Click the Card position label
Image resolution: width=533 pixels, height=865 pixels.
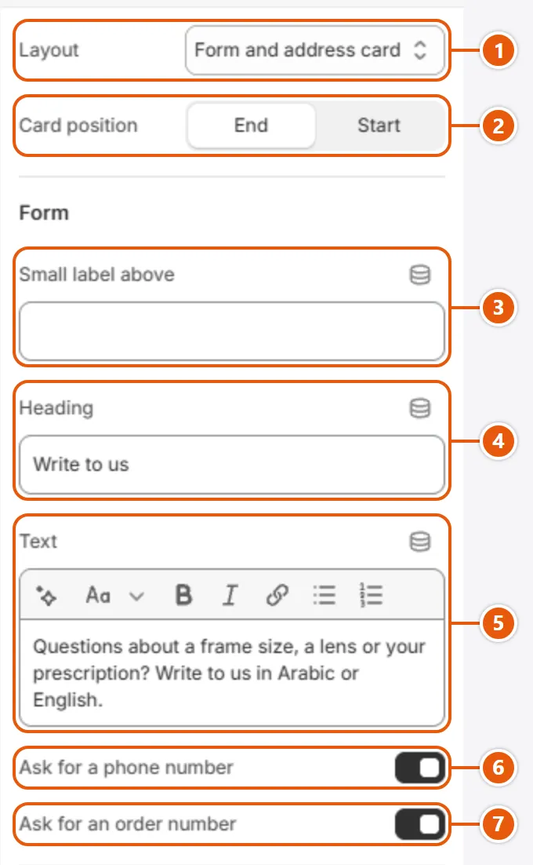pyautogui.click(x=78, y=126)
